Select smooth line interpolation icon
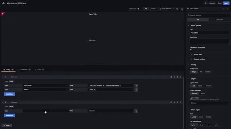The width and height of the screenshot is (231, 129). click(x=201, y=125)
